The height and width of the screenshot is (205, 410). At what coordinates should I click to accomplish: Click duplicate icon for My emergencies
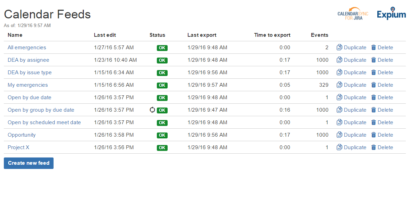pyautogui.click(x=339, y=85)
